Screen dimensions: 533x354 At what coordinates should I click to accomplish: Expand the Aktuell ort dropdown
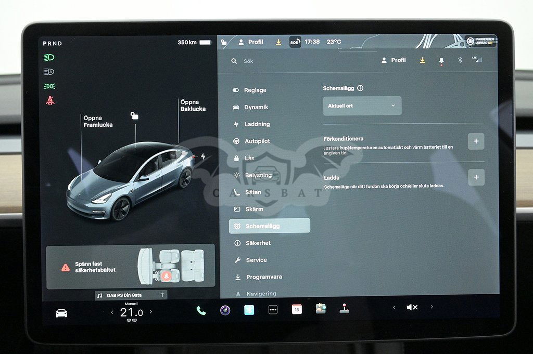pyautogui.click(x=362, y=106)
